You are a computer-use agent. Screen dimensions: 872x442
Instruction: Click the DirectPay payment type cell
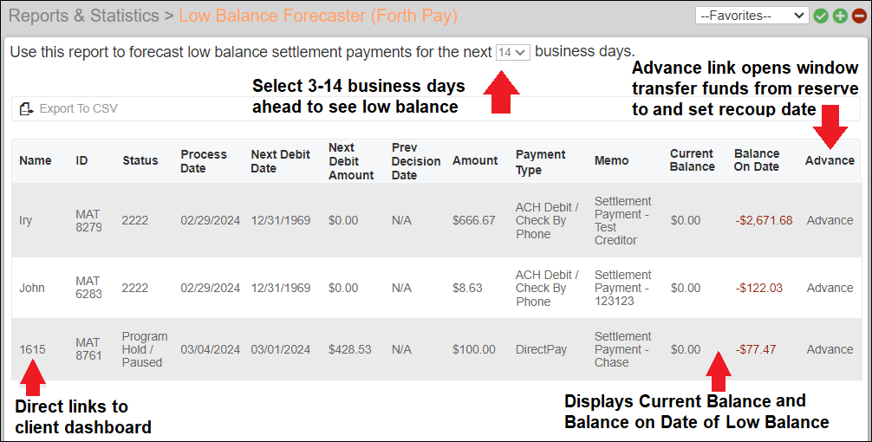(541, 349)
